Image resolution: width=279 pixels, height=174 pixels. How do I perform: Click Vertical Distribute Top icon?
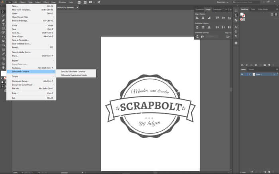197,27
